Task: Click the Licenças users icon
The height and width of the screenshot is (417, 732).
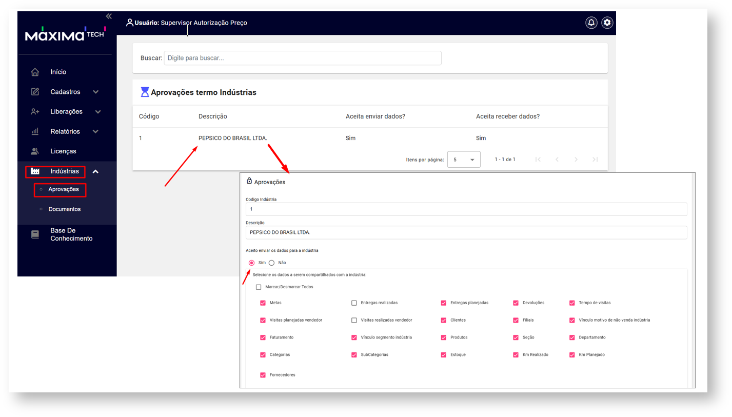Action: pos(35,151)
